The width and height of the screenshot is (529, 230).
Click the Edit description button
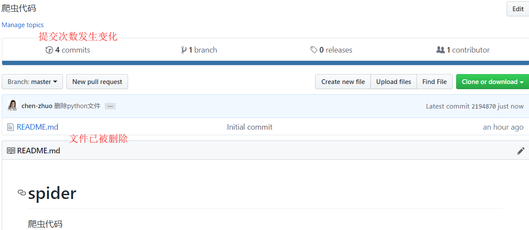click(518, 9)
